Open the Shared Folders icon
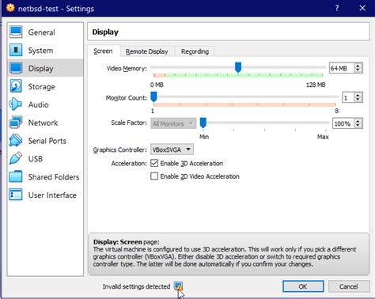Image resolution: width=375 pixels, height=299 pixels. pyautogui.click(x=16, y=176)
